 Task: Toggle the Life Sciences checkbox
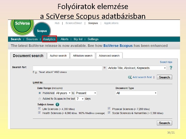pyautogui.click(x=39, y=109)
